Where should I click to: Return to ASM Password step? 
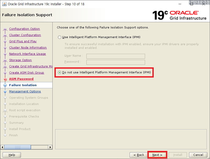pos(21,79)
